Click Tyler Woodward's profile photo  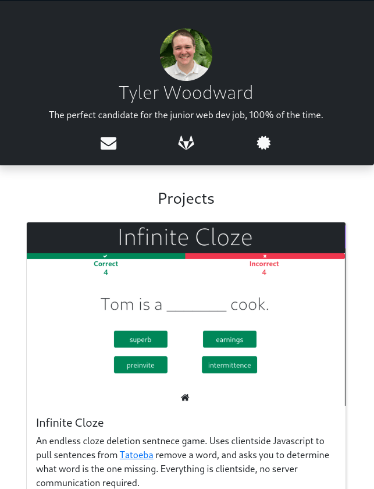pos(186,55)
